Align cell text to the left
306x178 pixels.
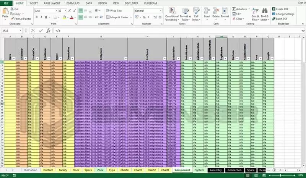click(x=81, y=17)
